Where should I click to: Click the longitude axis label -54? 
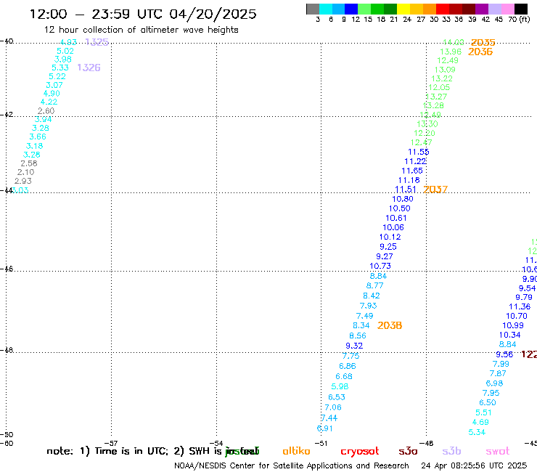(x=216, y=444)
